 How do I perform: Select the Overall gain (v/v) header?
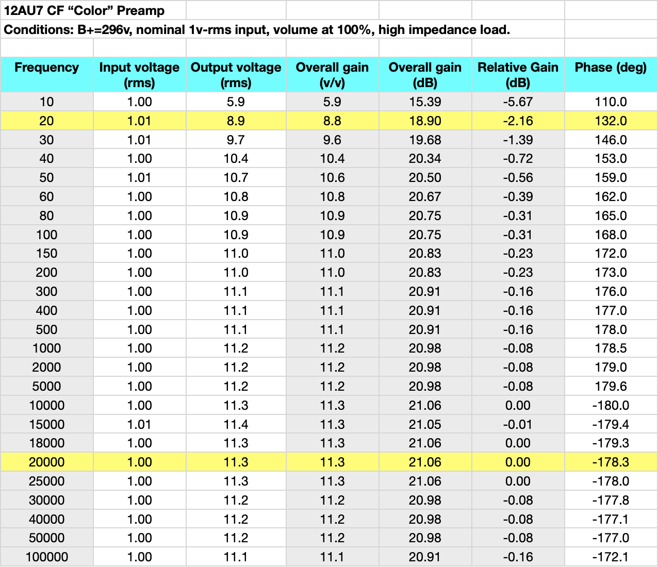[332, 75]
